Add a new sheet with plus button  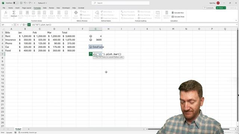click(28, 129)
